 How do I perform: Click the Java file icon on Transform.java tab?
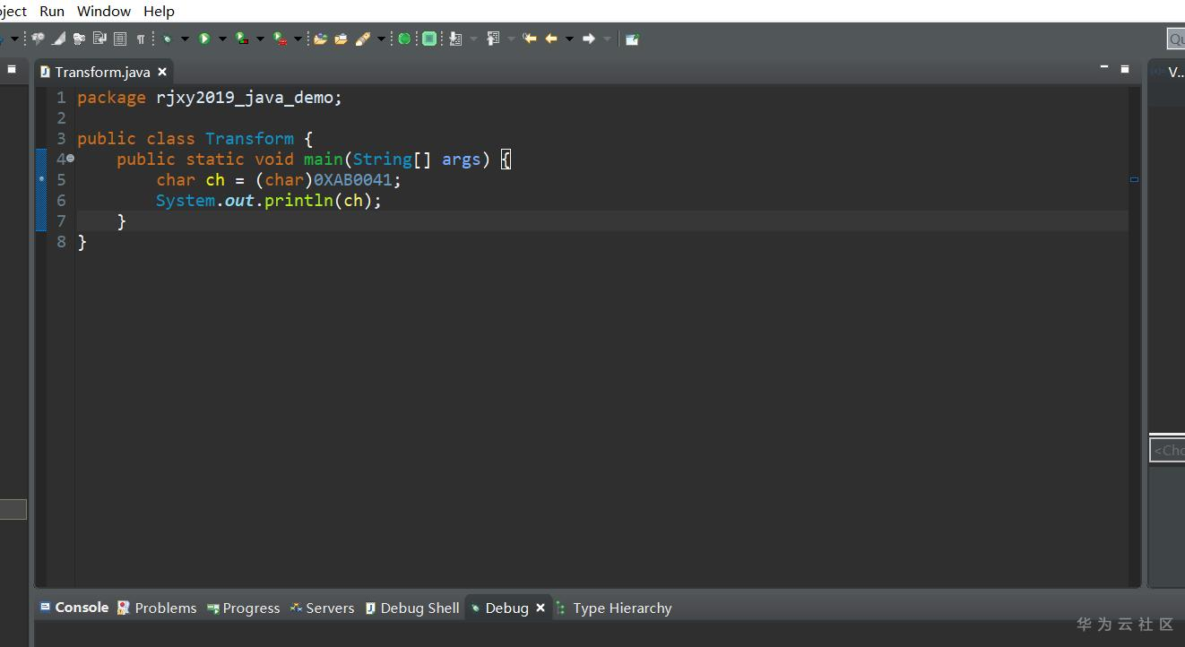[45, 72]
